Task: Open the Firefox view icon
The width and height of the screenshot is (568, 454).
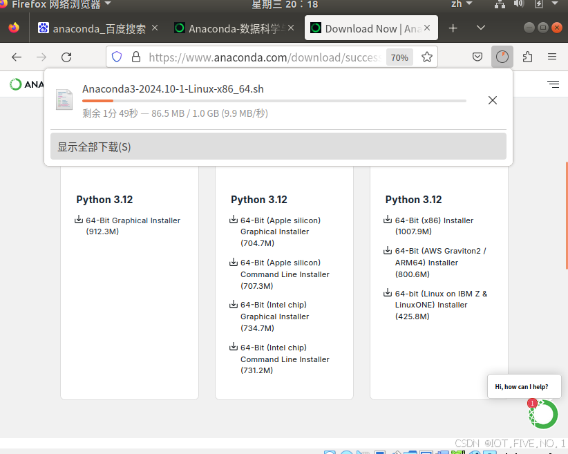Action: point(14,28)
